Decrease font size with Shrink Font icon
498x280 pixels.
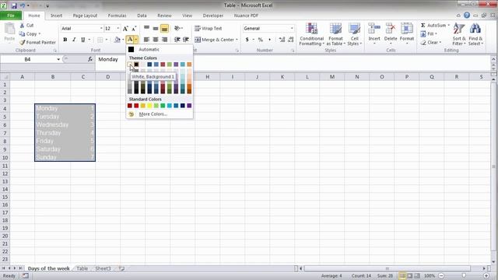[x=134, y=29]
